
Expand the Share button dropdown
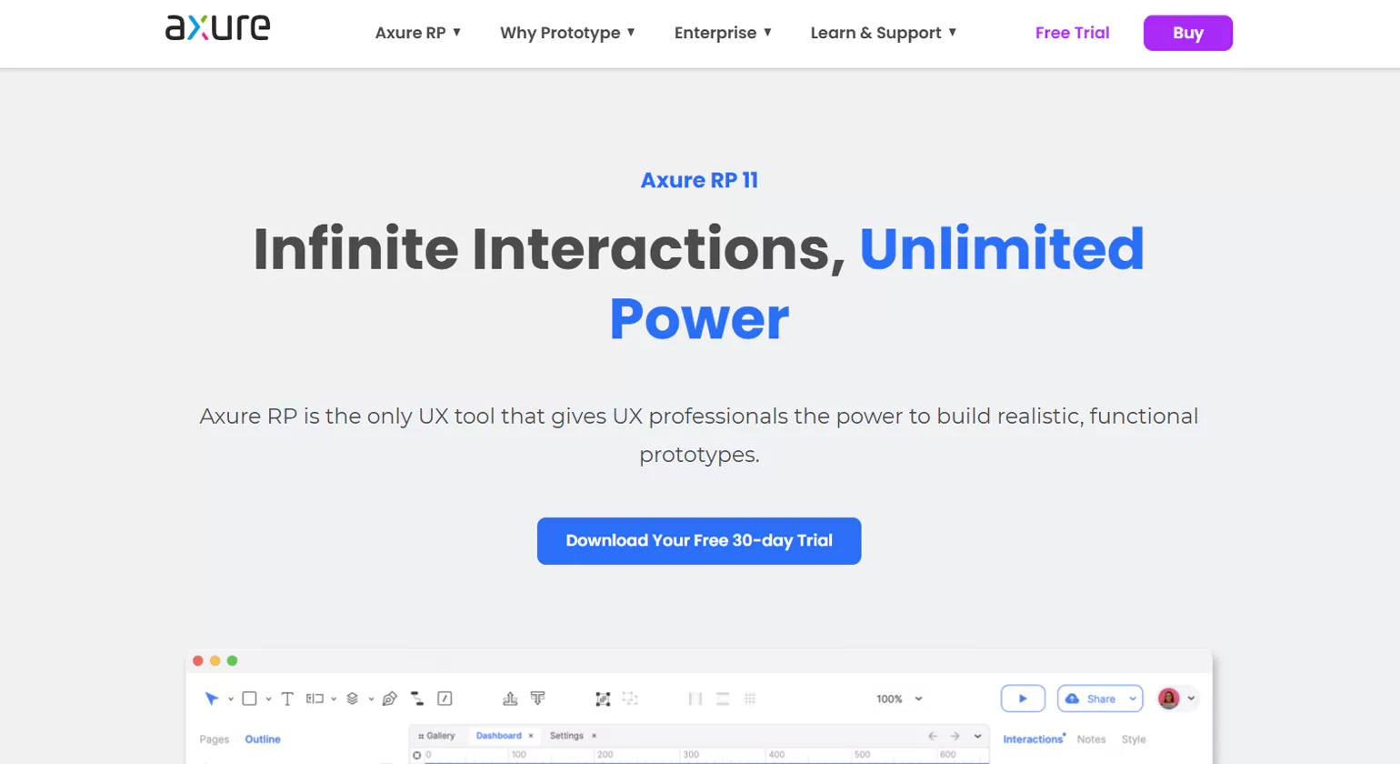(x=1133, y=699)
